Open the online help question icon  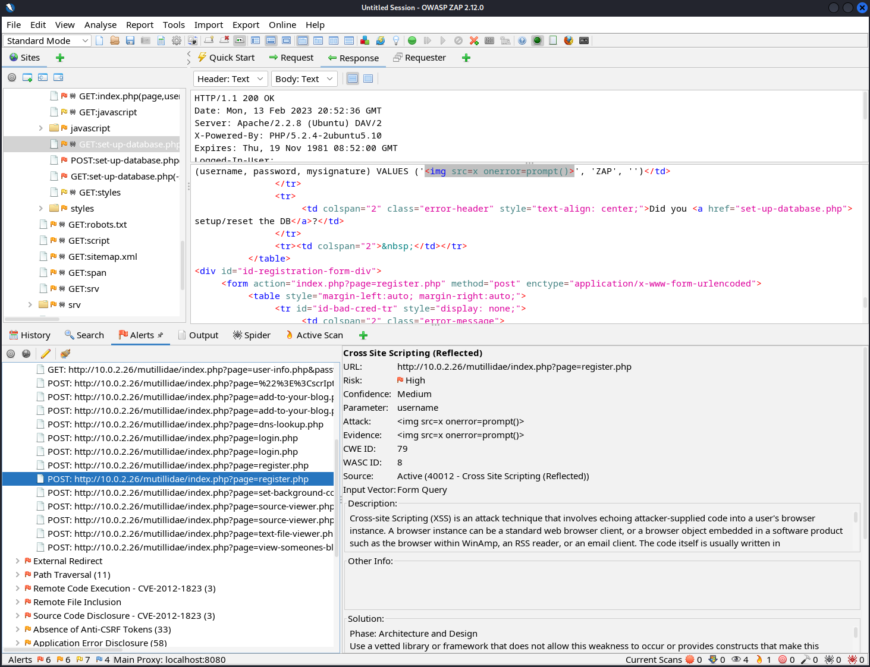(x=522, y=40)
